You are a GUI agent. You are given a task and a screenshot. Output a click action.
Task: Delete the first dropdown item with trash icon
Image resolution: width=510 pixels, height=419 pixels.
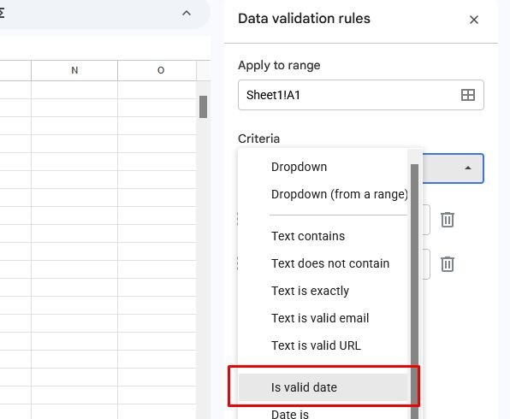tap(448, 220)
